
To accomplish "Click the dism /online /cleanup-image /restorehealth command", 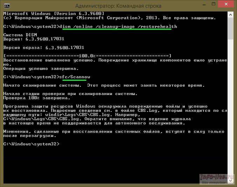I will point(118,27).
